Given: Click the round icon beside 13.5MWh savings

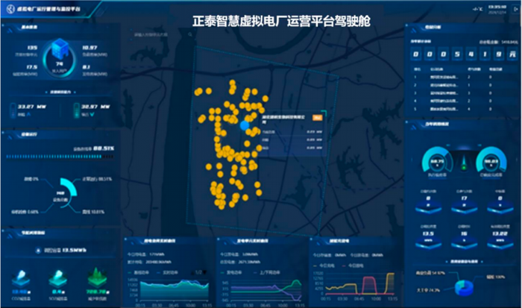Looking at the screenshot, I should [x=38, y=250].
